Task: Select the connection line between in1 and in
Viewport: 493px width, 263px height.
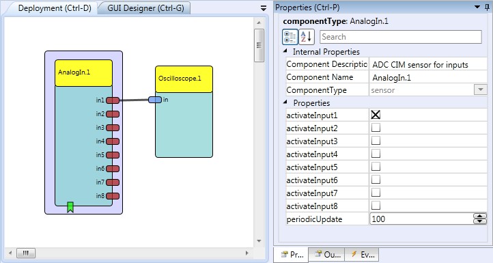Action: (x=134, y=100)
